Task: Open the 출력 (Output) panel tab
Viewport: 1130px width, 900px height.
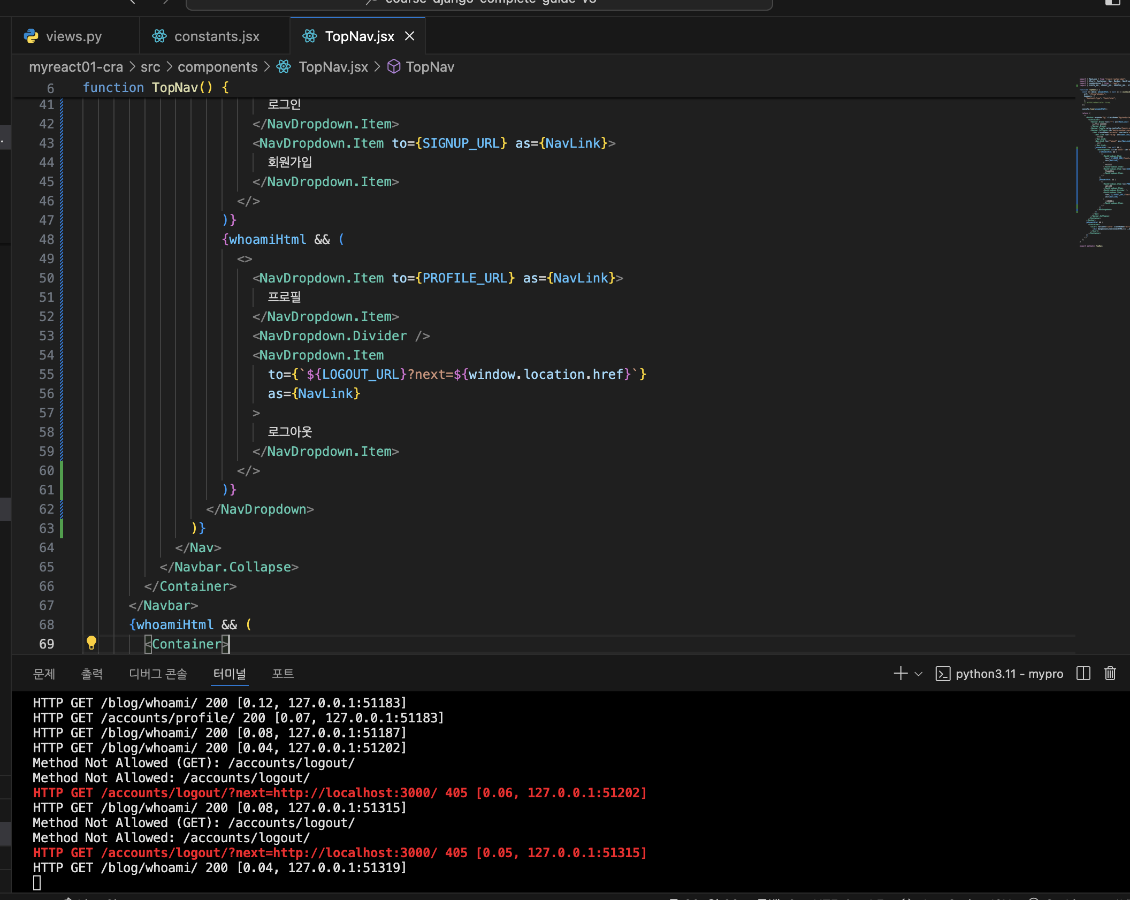Action: coord(91,674)
